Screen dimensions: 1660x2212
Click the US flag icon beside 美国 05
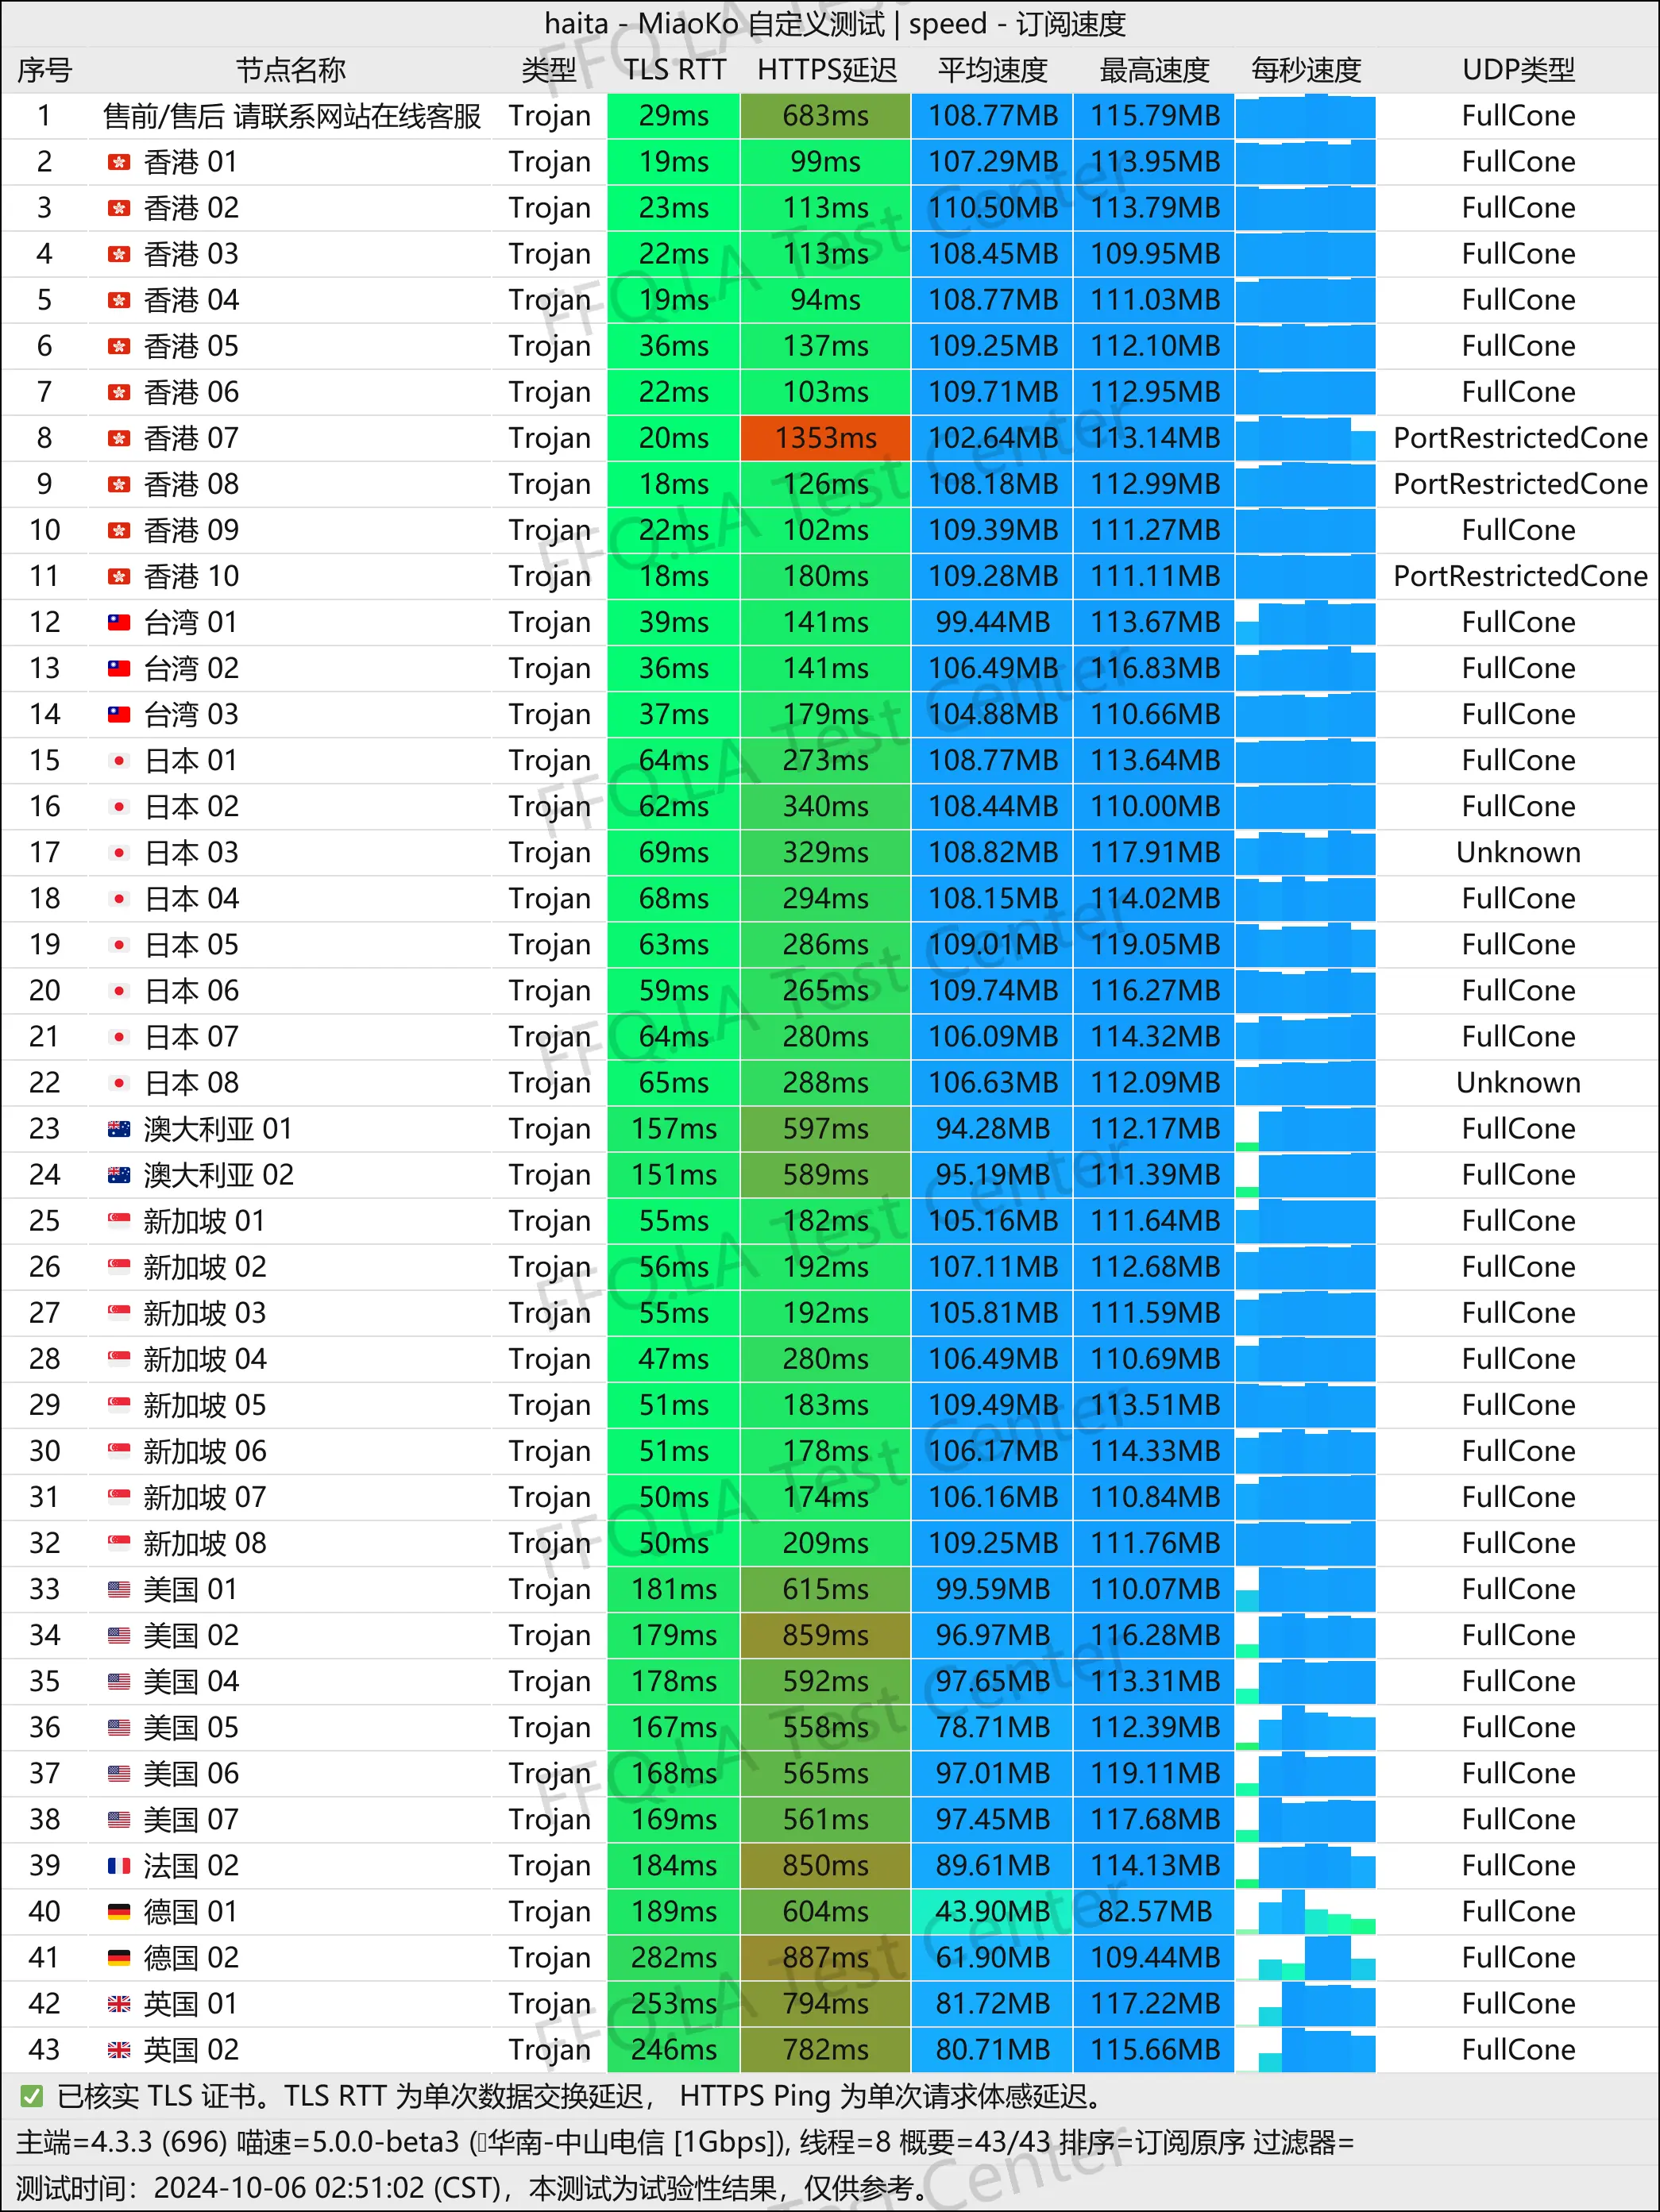click(119, 1727)
